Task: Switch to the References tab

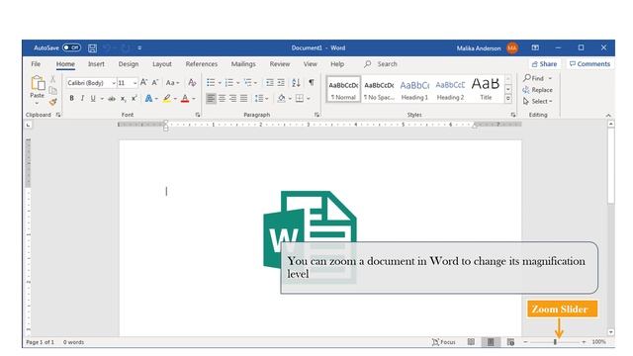Action: (202, 64)
